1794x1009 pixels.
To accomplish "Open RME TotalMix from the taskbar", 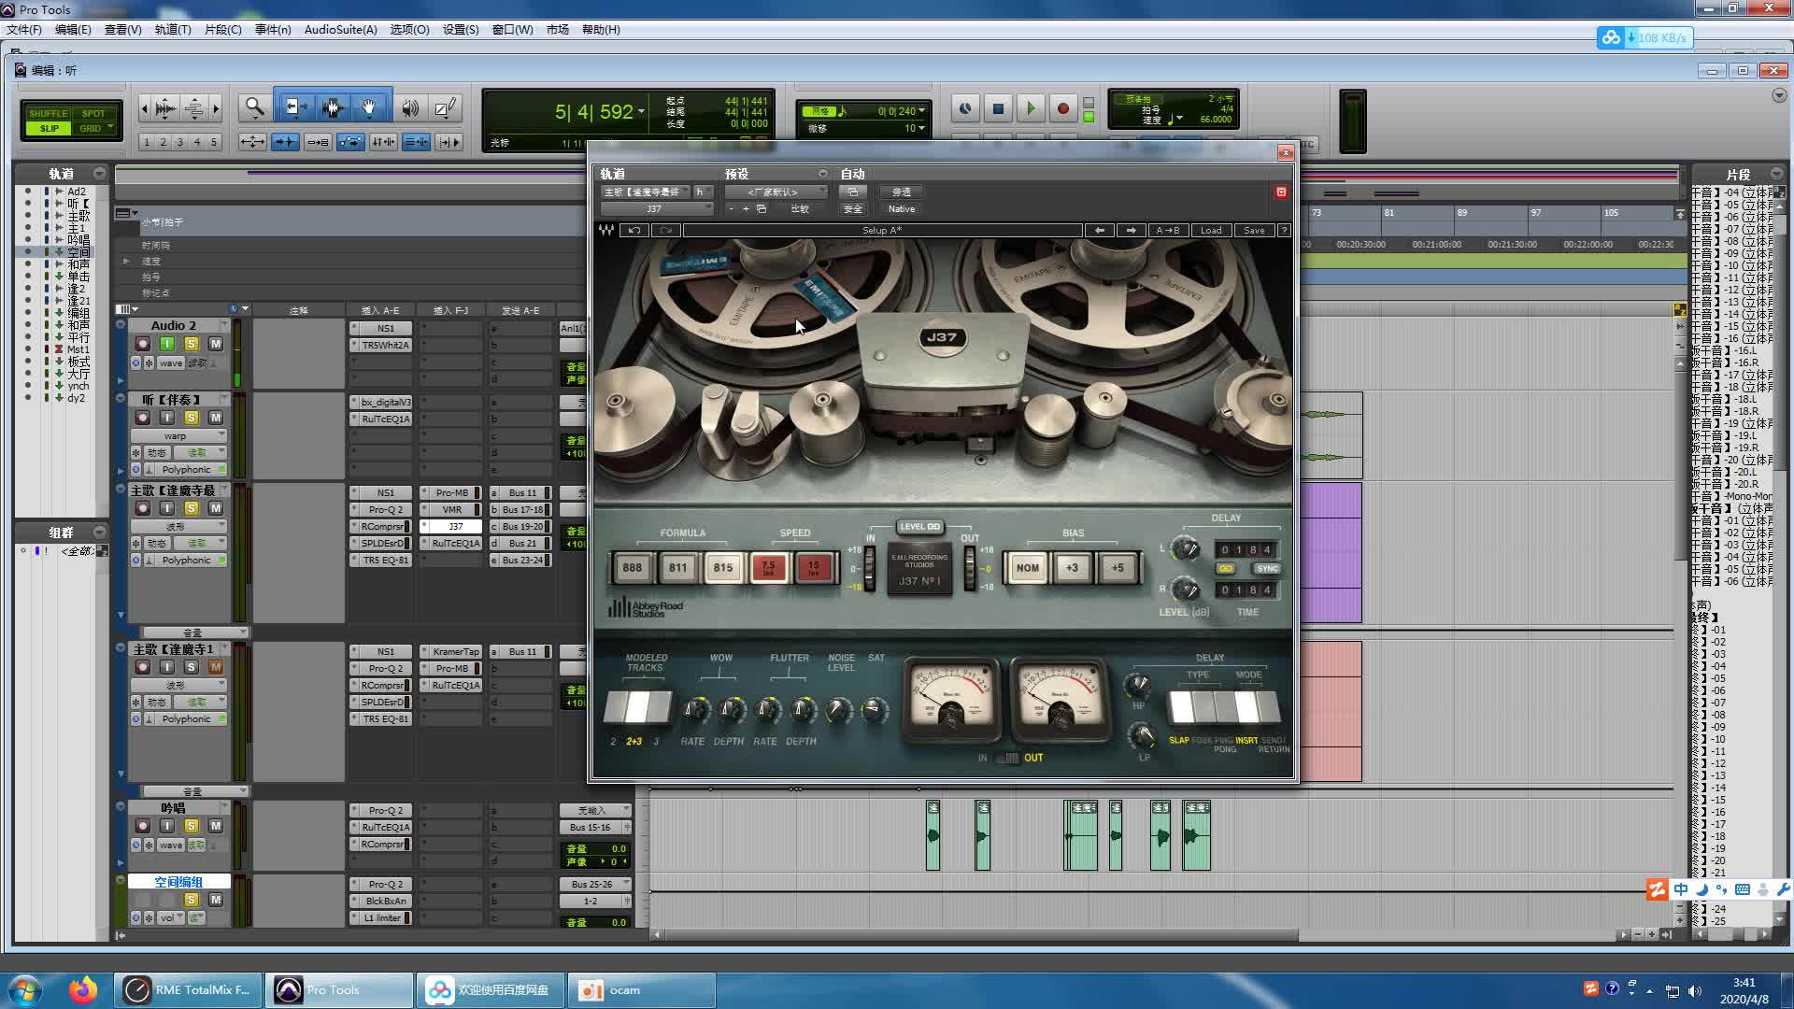I will tap(189, 990).
